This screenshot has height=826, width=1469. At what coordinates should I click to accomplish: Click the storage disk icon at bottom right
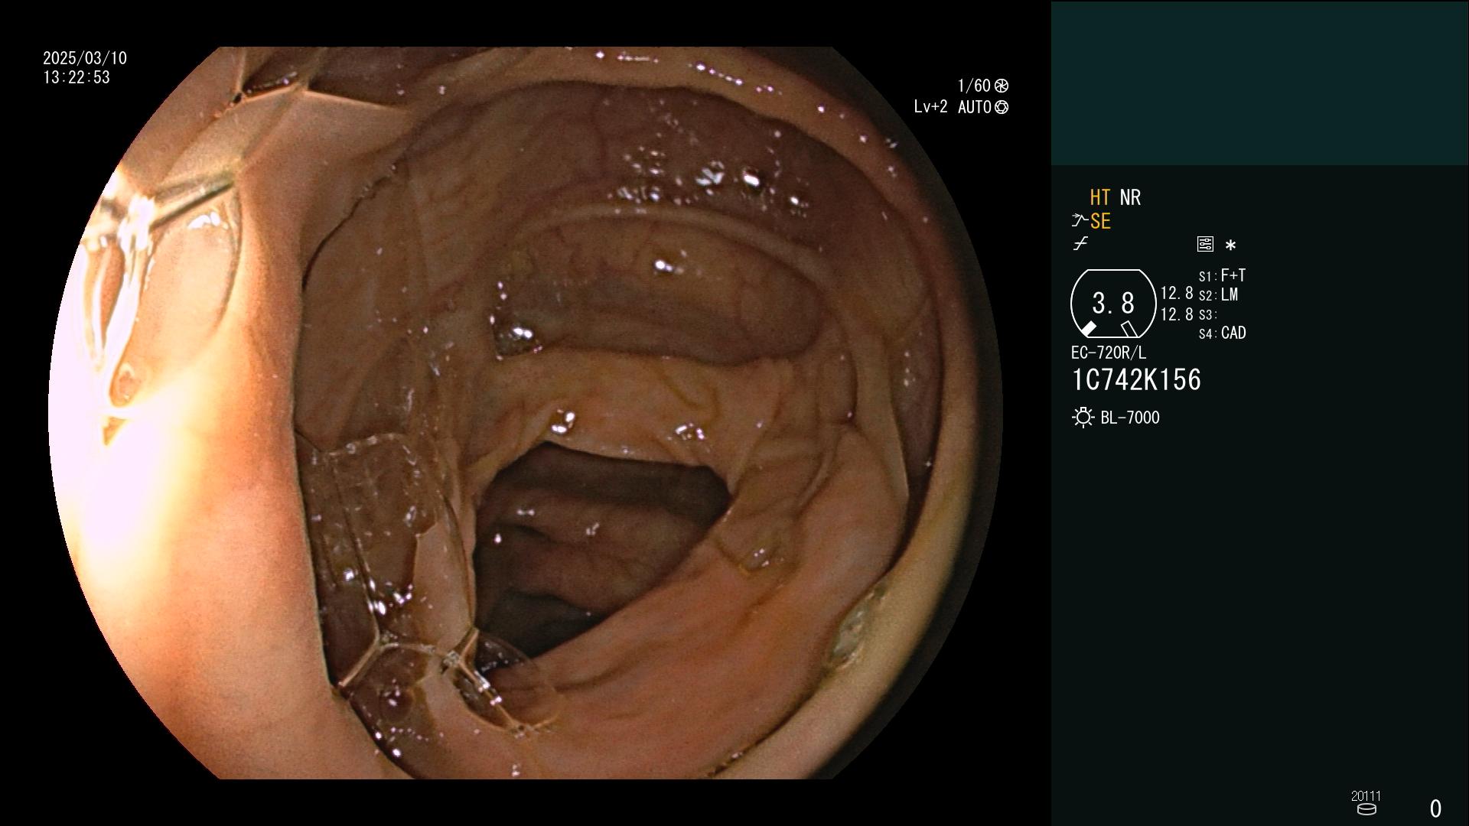coord(1366,809)
